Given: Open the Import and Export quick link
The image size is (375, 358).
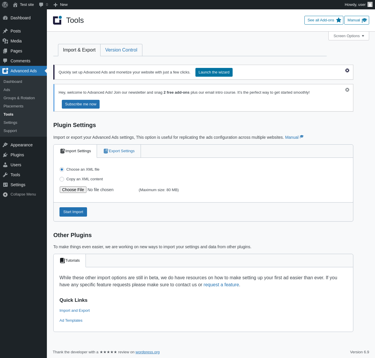Looking at the screenshot, I should click(x=74, y=311).
